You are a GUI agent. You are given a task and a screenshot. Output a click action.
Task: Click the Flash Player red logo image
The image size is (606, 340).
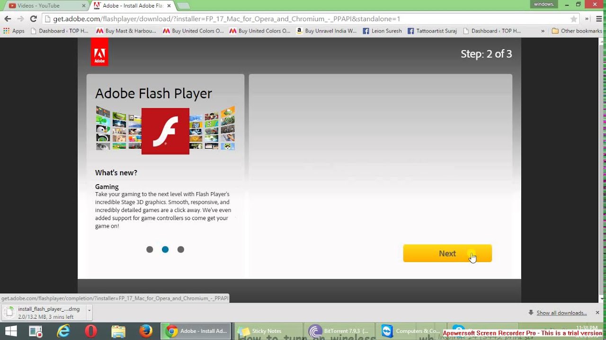point(165,131)
